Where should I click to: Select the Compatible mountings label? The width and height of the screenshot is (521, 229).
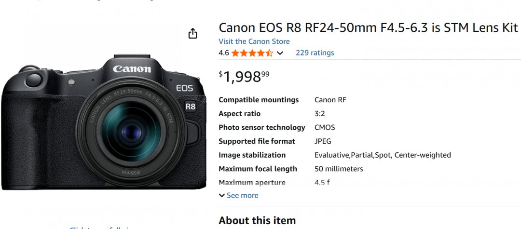point(259,100)
